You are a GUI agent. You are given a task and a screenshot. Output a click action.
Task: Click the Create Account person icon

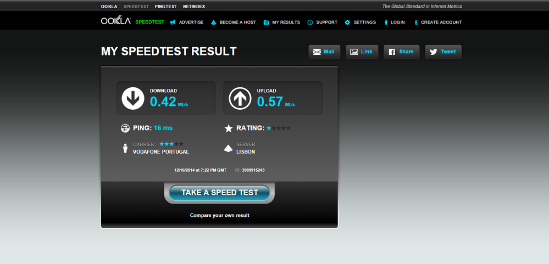416,23
